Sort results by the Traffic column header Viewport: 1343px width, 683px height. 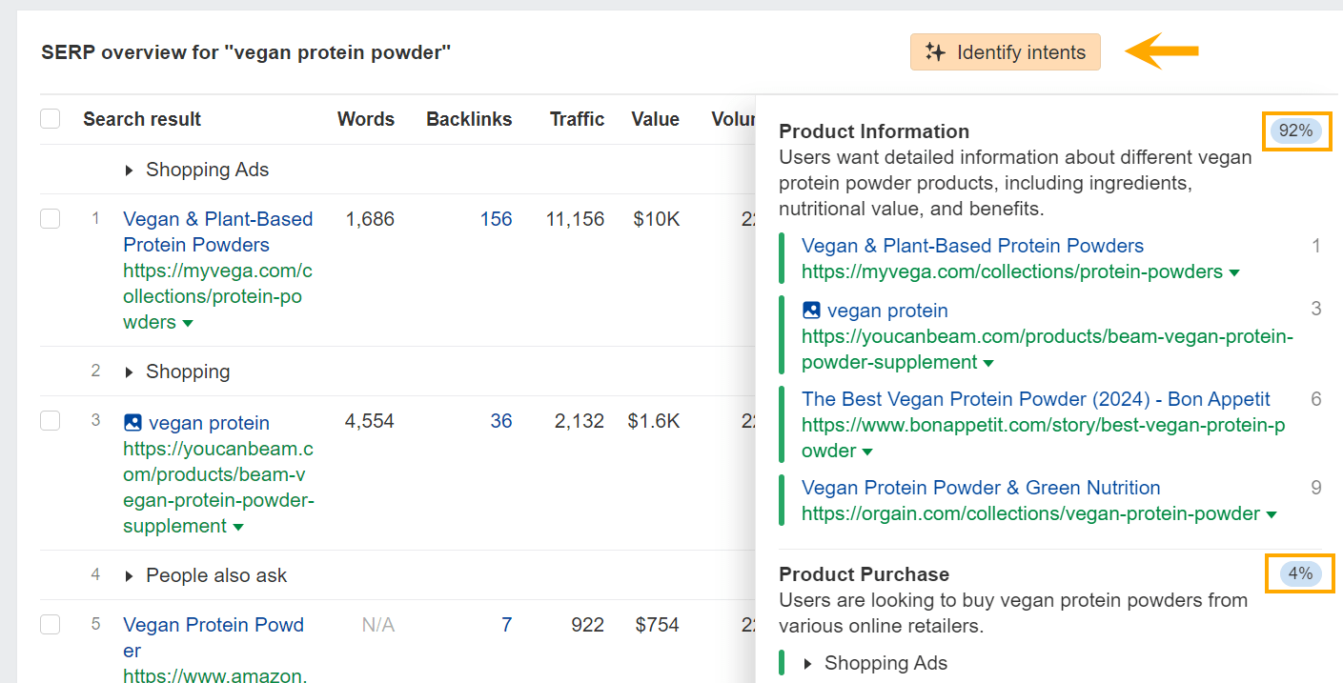(x=577, y=118)
